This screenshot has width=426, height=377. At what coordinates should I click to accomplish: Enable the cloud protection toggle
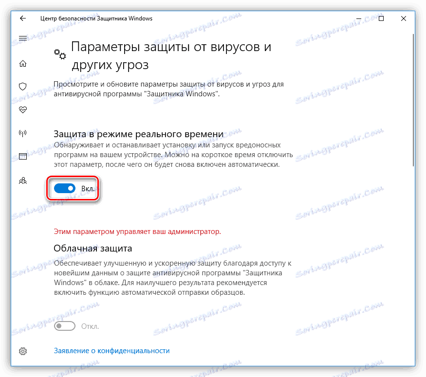pyautogui.click(x=65, y=326)
